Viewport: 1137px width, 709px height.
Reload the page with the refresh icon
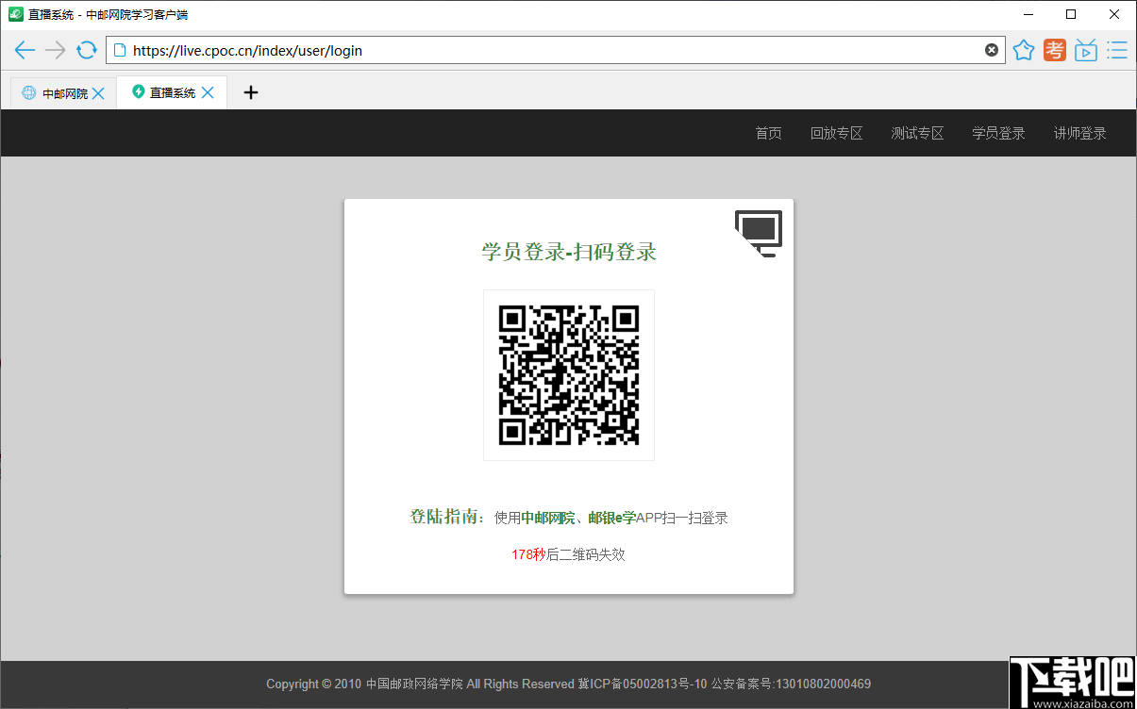pos(87,51)
